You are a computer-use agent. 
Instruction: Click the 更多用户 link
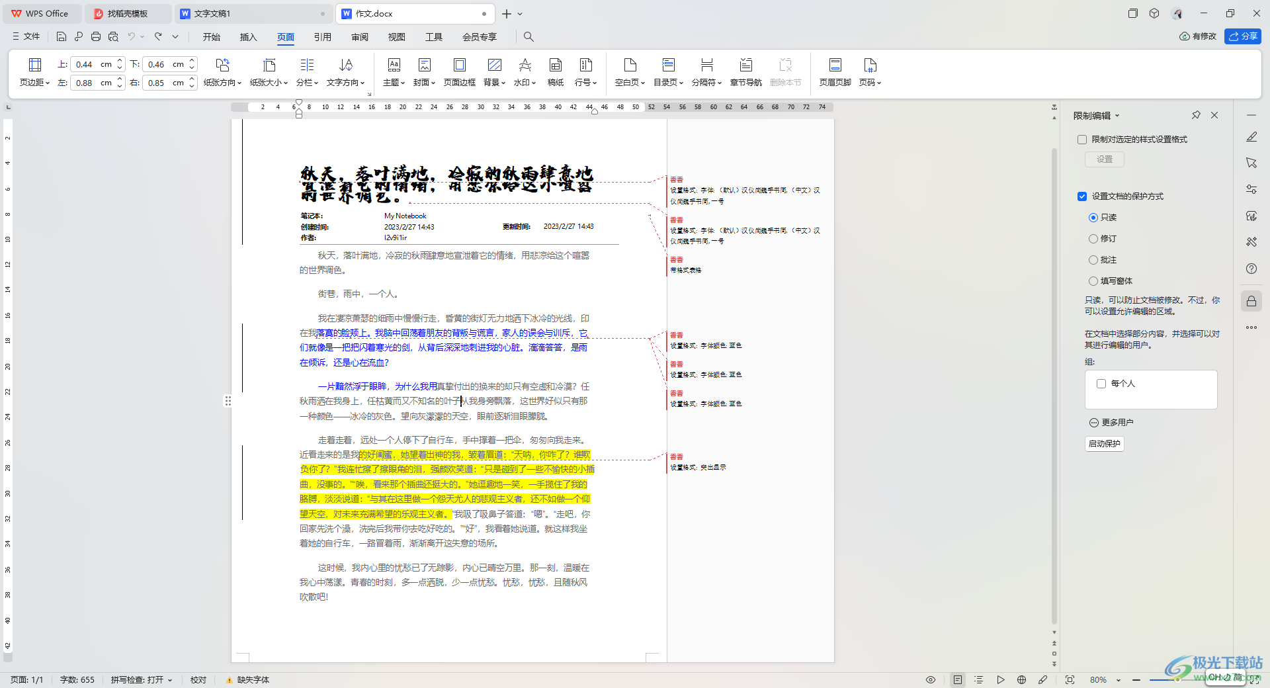tap(1112, 423)
